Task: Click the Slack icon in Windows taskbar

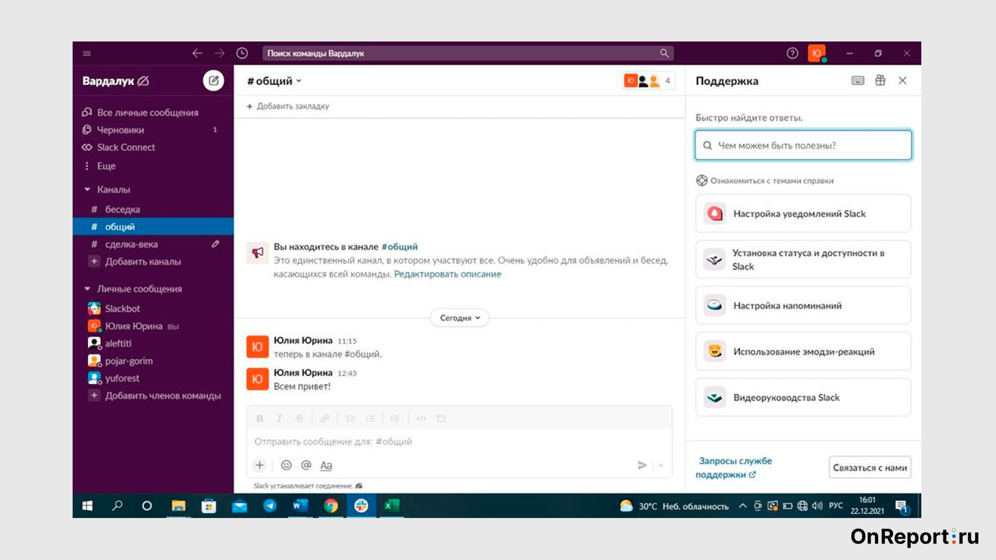Action: pos(361,506)
